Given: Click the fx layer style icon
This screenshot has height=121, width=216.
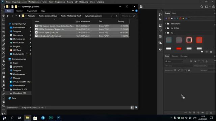Looking at the screenshot, I should 190,113.
